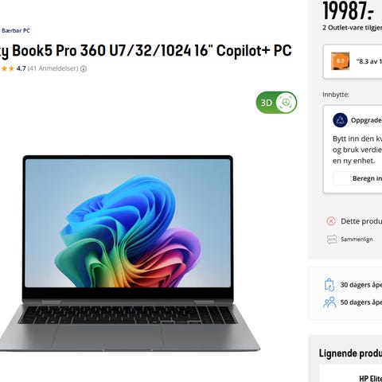382x382 pixels.
Task: Toggle the 3D view switch
Action: [276, 103]
